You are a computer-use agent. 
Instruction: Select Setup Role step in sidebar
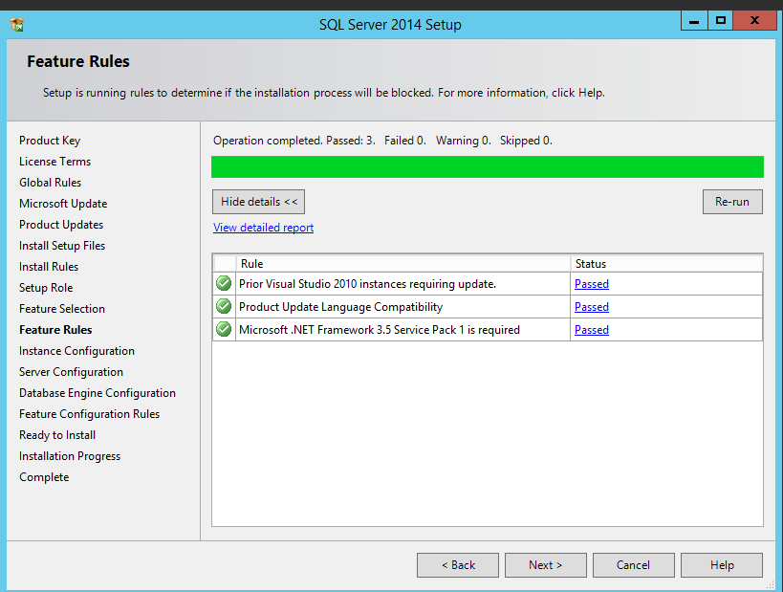coord(46,288)
